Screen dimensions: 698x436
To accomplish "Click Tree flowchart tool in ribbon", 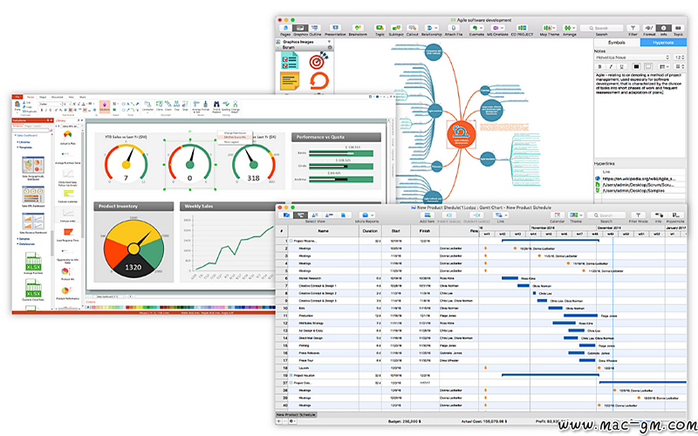I will [x=177, y=106].
